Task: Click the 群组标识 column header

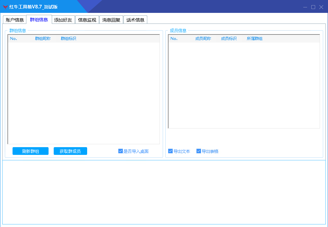Action: coord(68,39)
